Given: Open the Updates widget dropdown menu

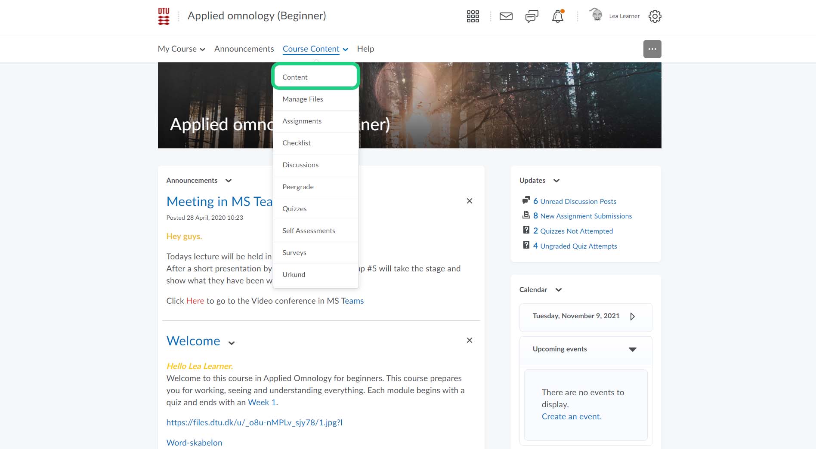Looking at the screenshot, I should click(556, 181).
